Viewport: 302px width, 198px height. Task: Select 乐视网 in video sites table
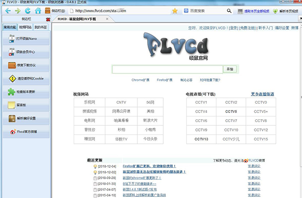click(x=89, y=102)
